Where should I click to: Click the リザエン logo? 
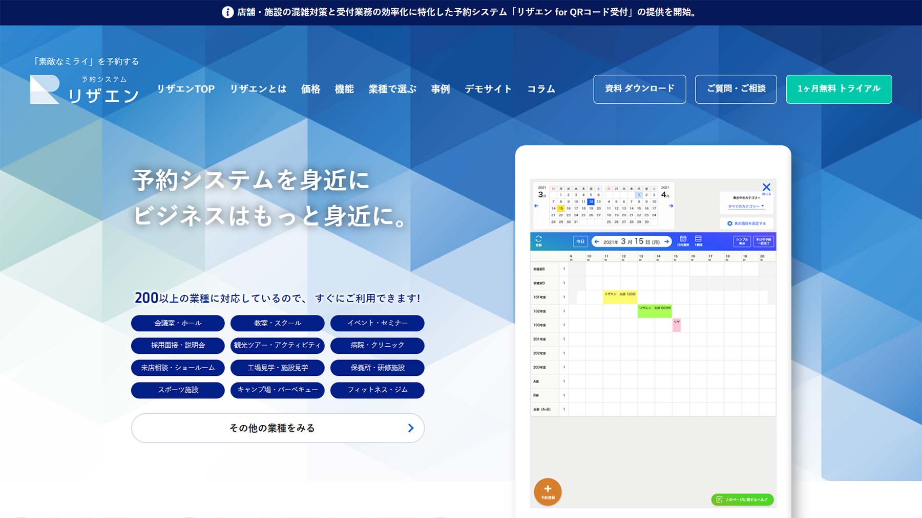85,89
